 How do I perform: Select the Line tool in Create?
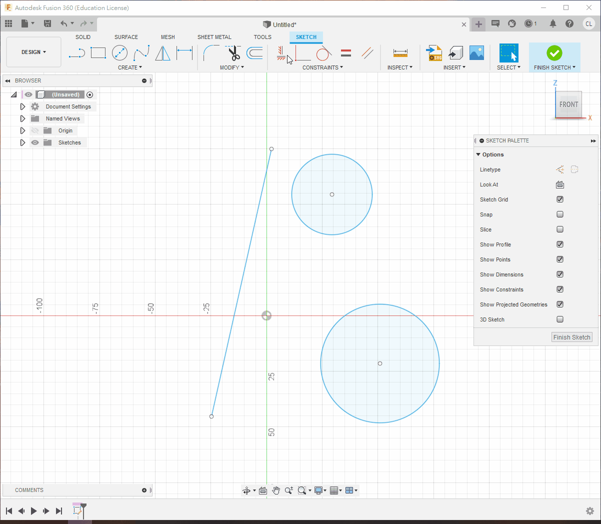[x=76, y=53]
